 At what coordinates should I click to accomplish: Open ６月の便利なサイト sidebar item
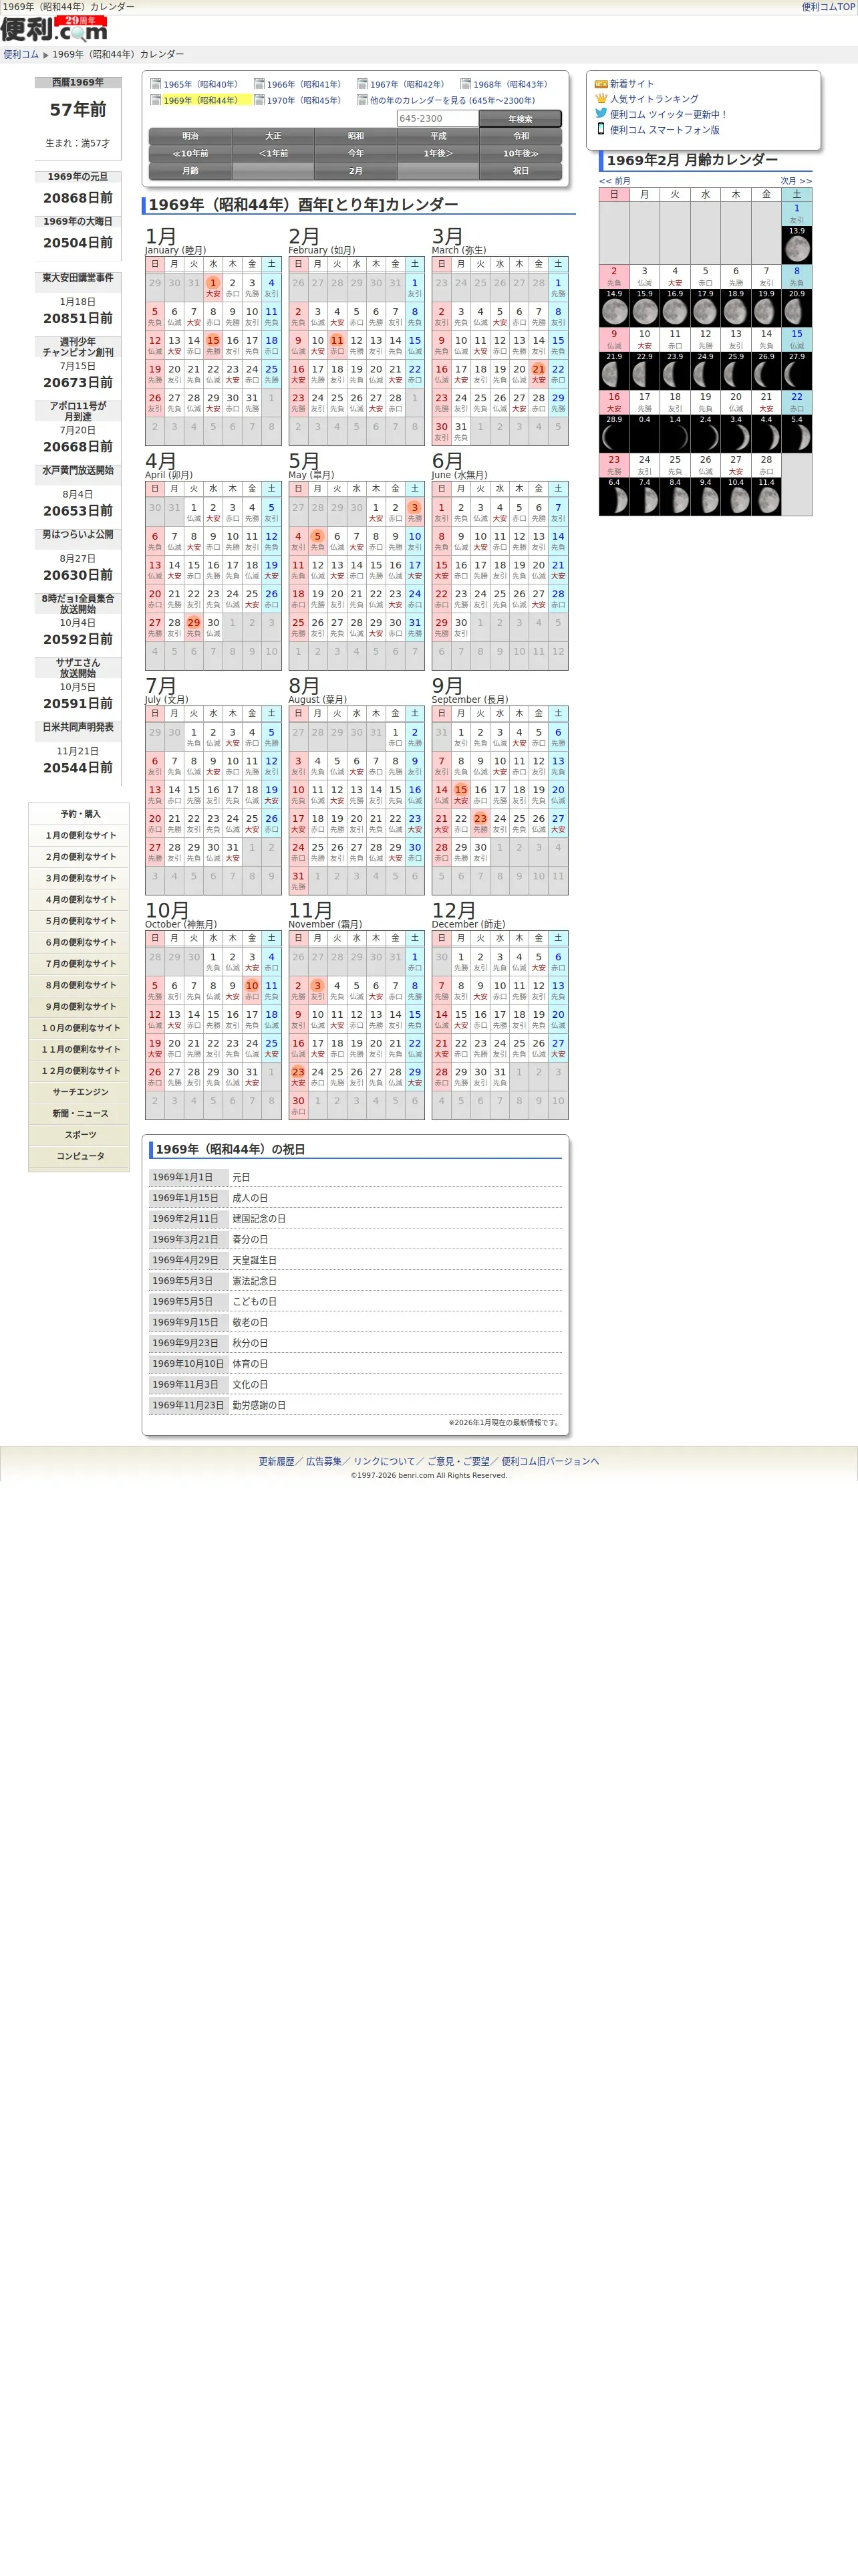(x=80, y=942)
